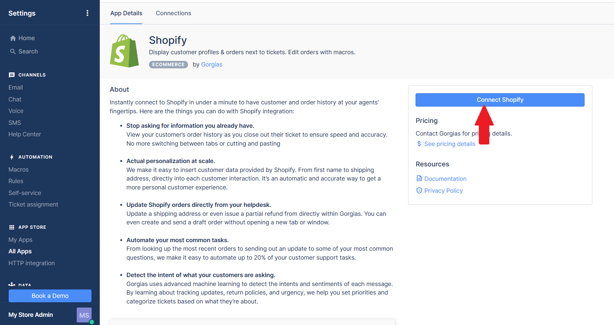Click the MS user avatar

(84, 315)
